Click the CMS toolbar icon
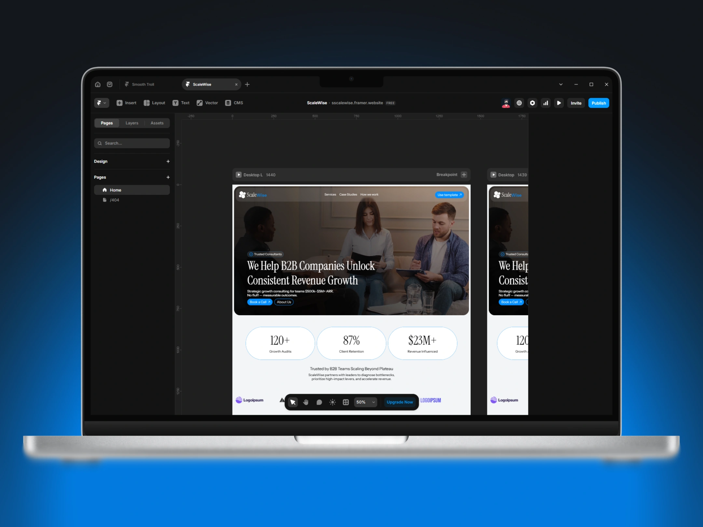 pos(234,103)
